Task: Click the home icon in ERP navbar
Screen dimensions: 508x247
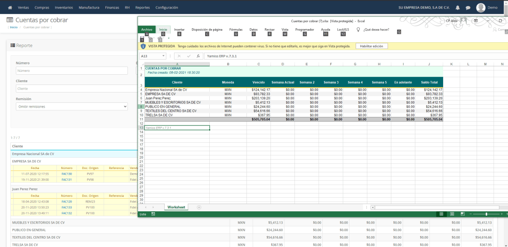Action: (10, 8)
